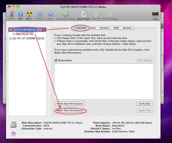
Task: Toggle the Show details checkbox
Action: (56, 60)
